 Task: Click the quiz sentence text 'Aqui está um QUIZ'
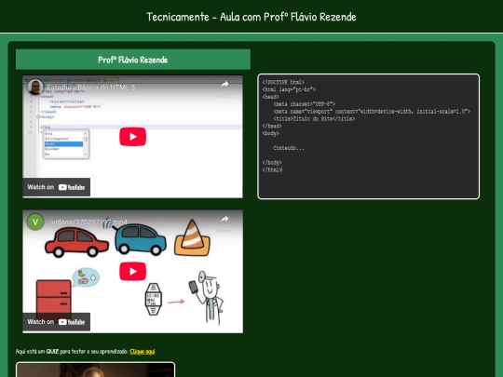pos(37,351)
